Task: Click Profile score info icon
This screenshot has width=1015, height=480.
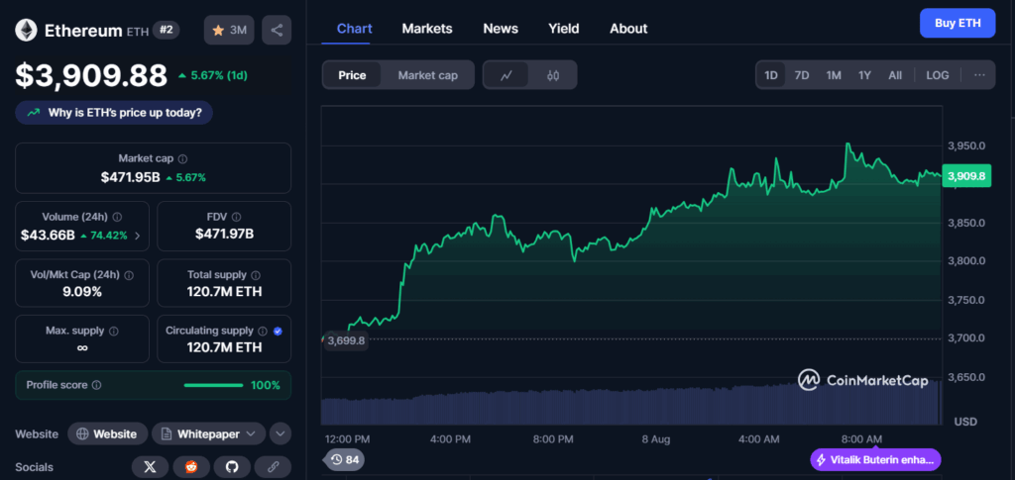Action: click(x=96, y=385)
